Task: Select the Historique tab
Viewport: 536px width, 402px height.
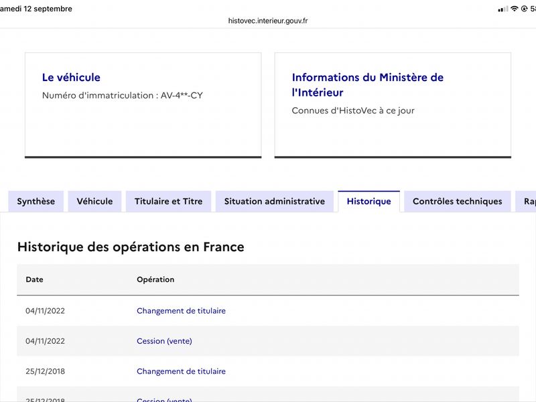Action: [x=369, y=202]
